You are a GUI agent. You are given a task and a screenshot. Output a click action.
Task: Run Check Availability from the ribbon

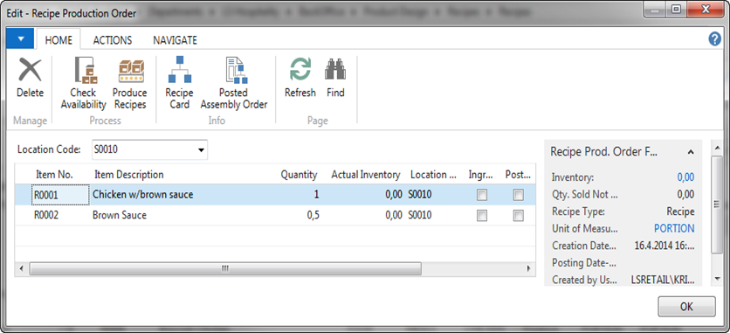pos(84,84)
